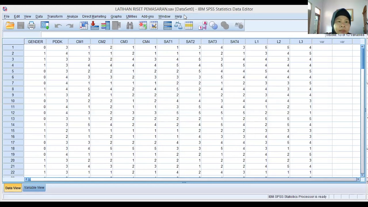Click vertical scrollbar down arrow
This screenshot has height=207, width=368.
click(x=363, y=175)
